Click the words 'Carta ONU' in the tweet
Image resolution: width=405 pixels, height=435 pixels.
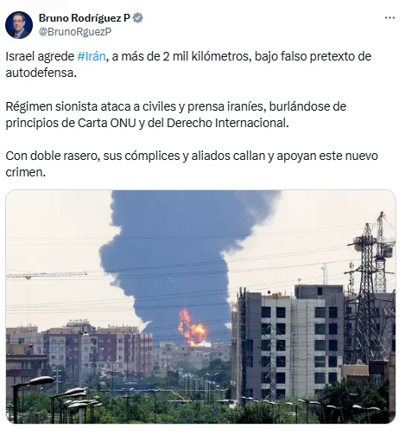[x=106, y=123]
